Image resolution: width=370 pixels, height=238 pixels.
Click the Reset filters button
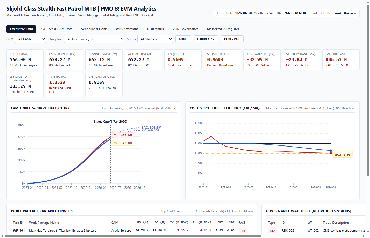[183, 39]
